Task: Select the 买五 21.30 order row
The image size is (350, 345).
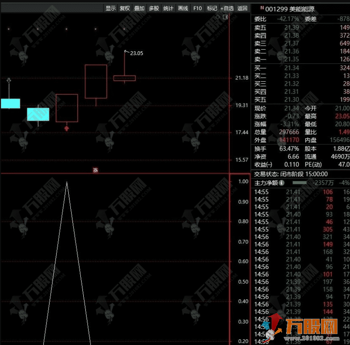Action: (x=302, y=99)
